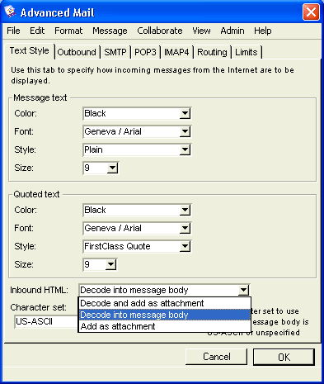Switch to the SMTP tab
The image size is (324, 384).
[x=115, y=52]
